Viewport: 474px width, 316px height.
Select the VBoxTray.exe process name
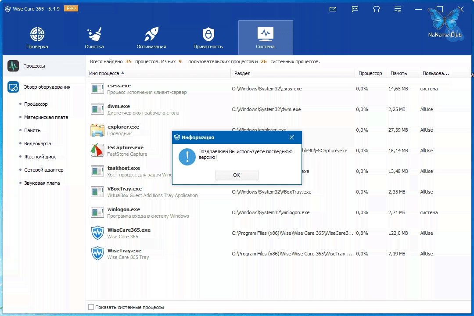pyautogui.click(x=125, y=189)
